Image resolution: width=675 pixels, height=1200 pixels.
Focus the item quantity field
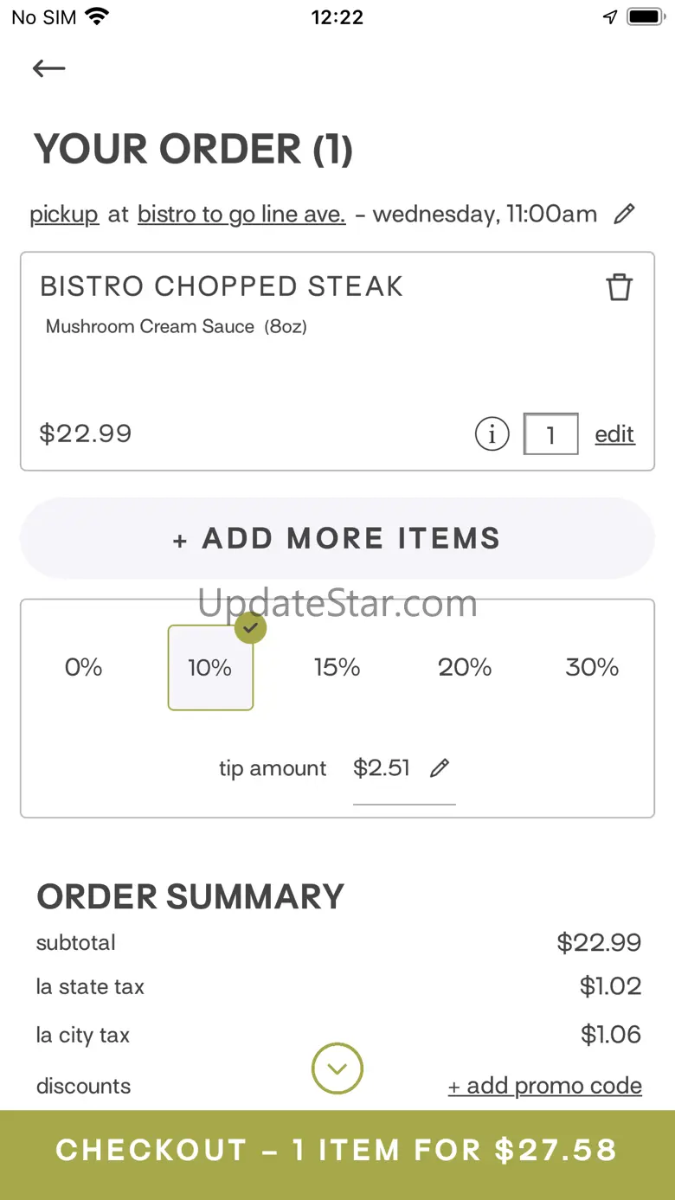tap(550, 434)
